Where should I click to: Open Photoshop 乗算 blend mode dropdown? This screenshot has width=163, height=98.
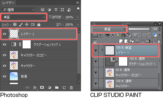24,17
